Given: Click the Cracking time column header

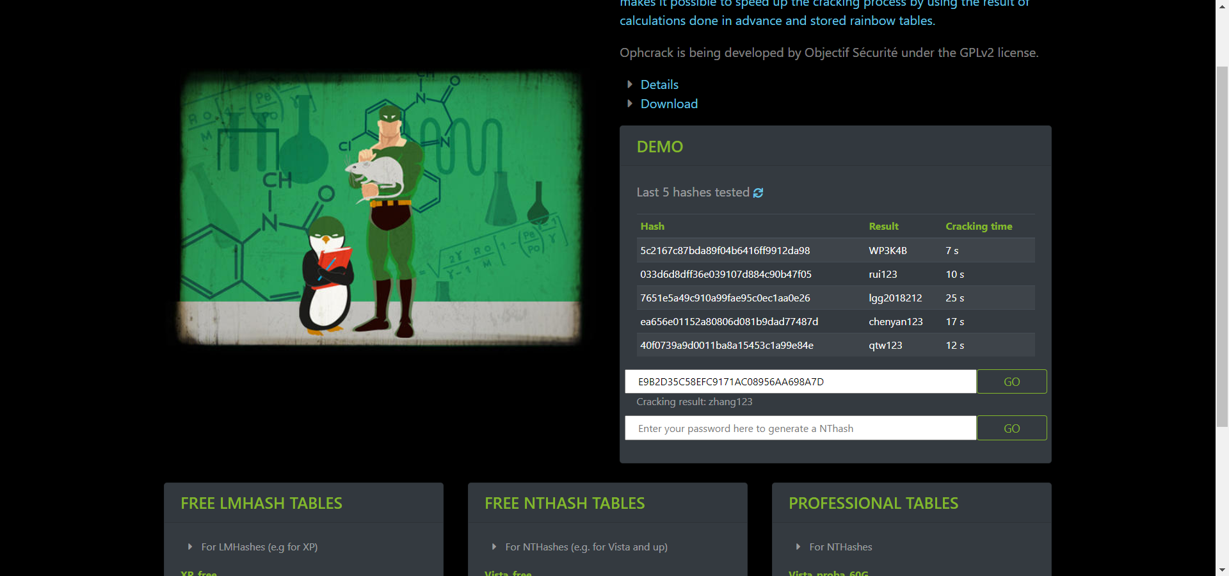Looking at the screenshot, I should coord(979,226).
